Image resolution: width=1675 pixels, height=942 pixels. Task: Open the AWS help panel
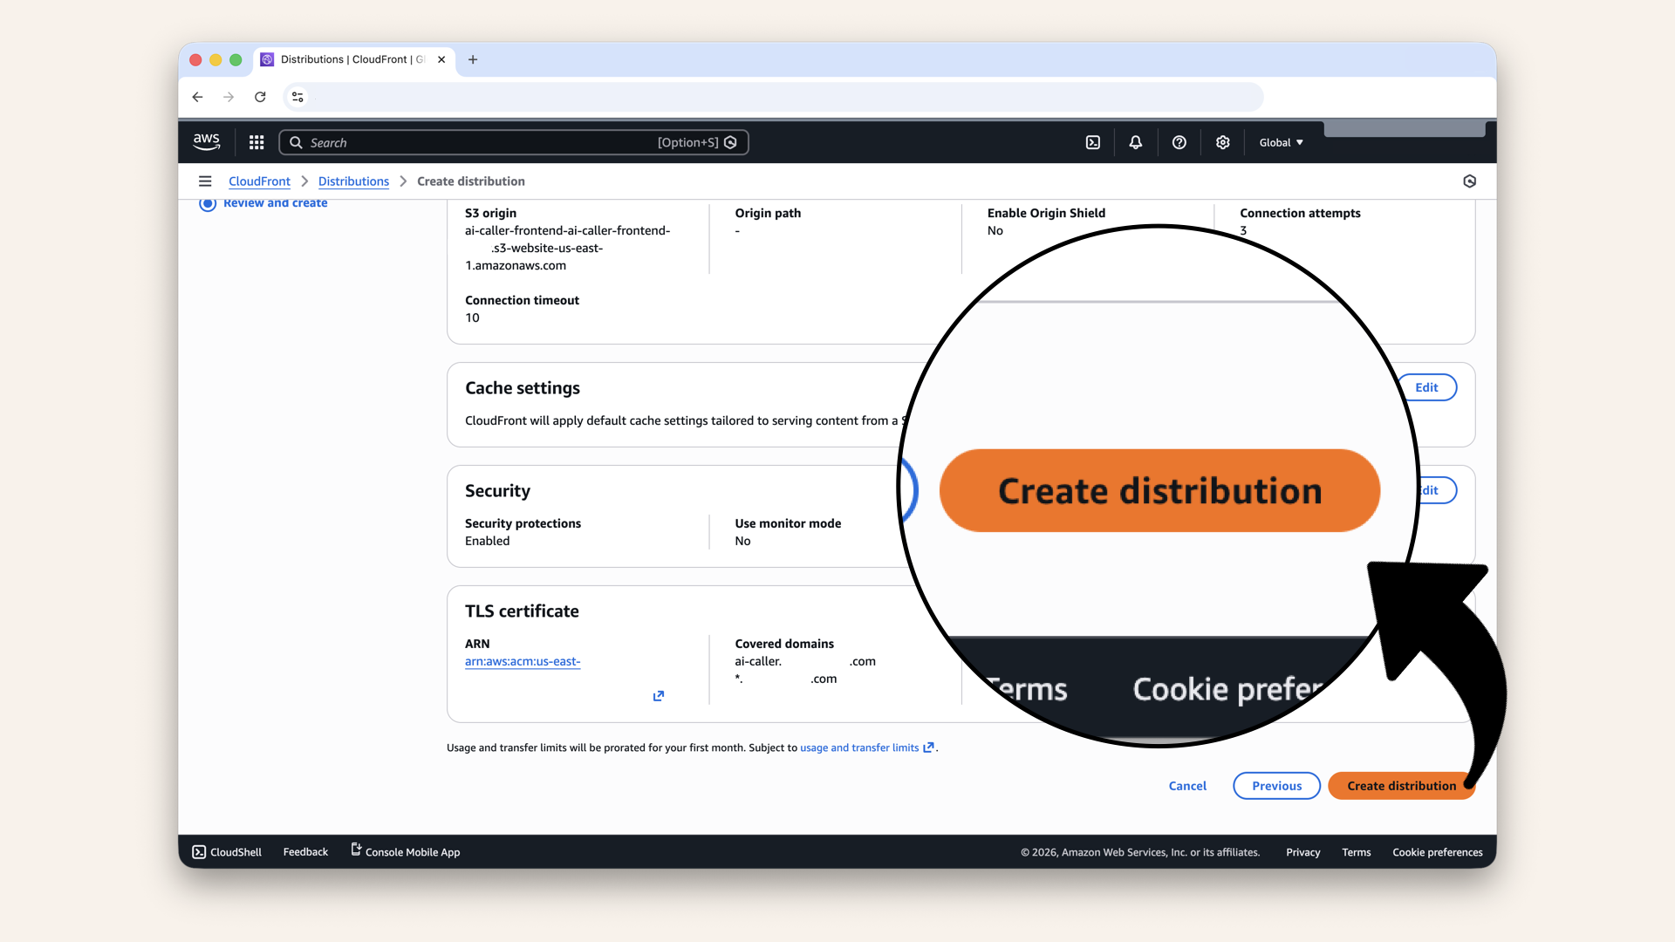point(1179,142)
